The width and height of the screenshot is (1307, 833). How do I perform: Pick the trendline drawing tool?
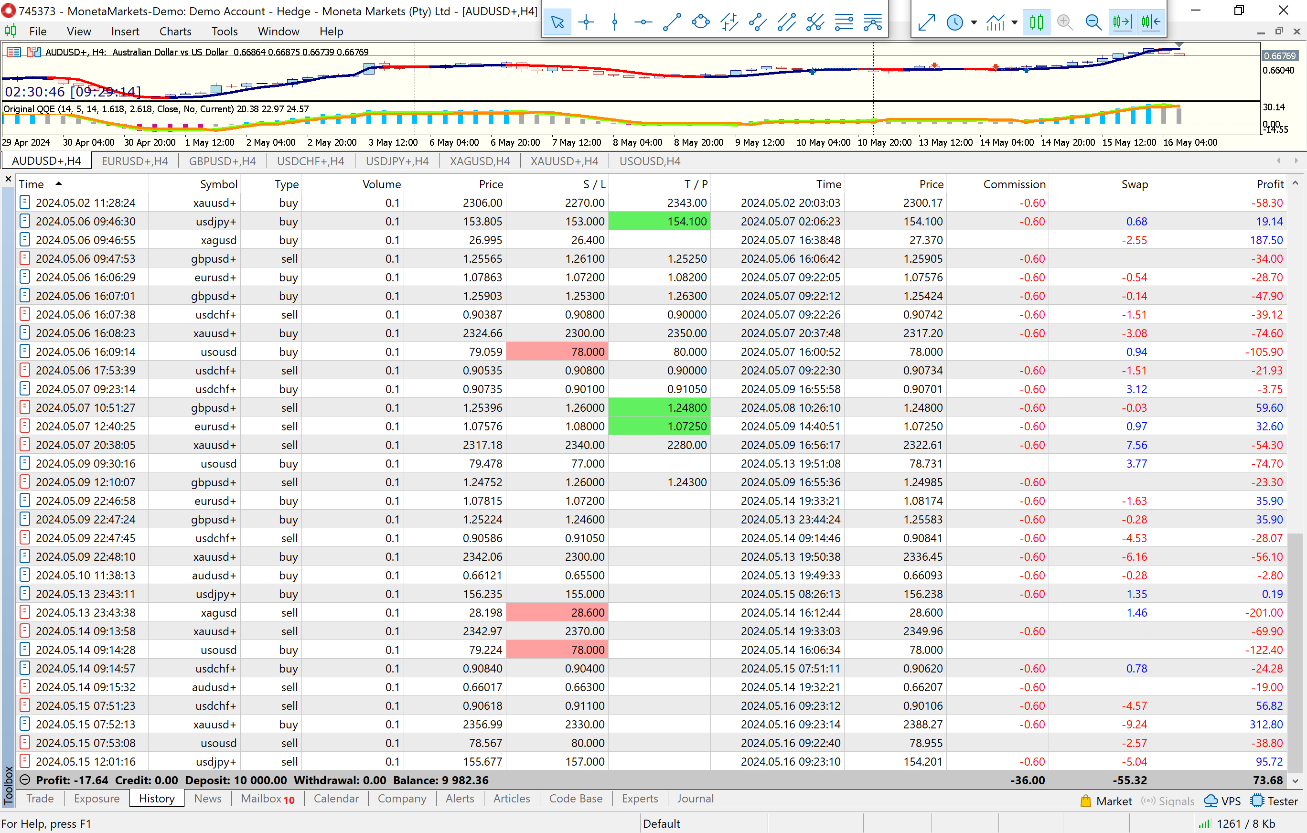click(x=672, y=22)
